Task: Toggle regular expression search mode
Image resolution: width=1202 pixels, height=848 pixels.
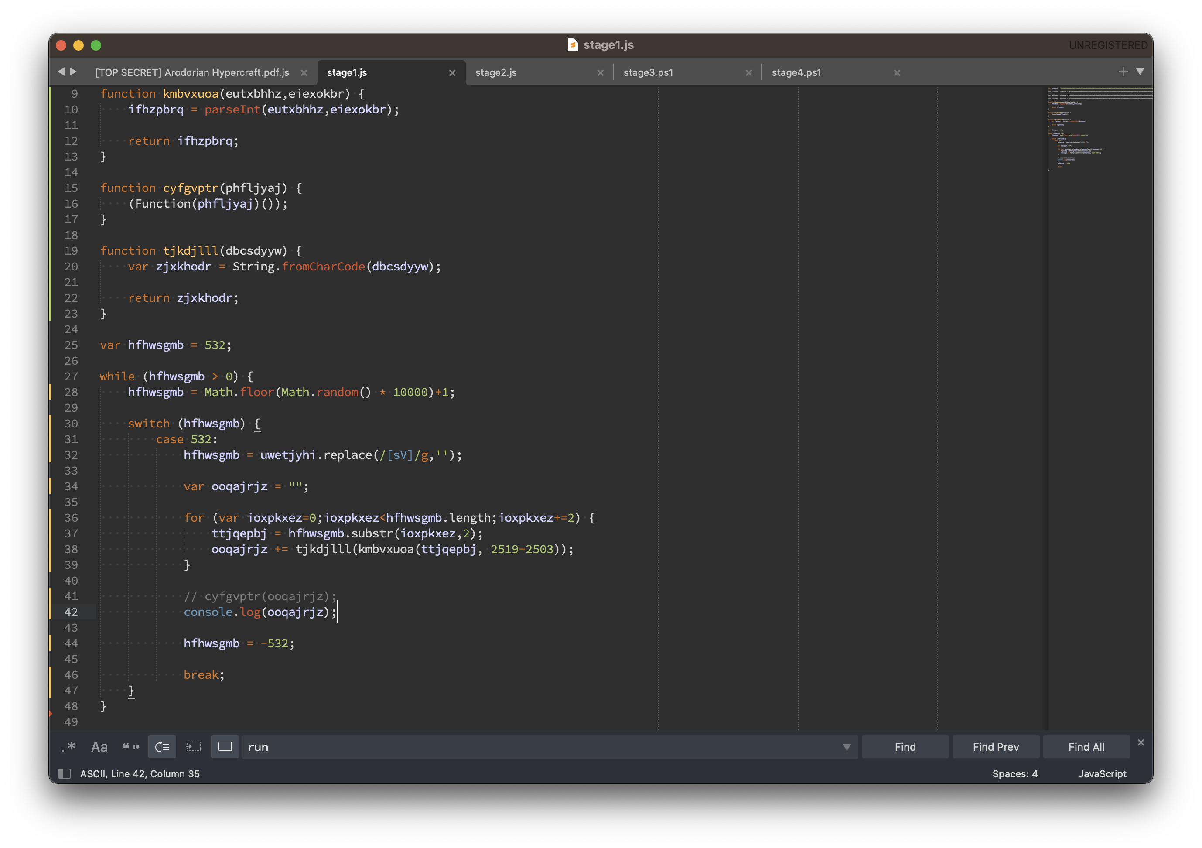Action: 68,747
